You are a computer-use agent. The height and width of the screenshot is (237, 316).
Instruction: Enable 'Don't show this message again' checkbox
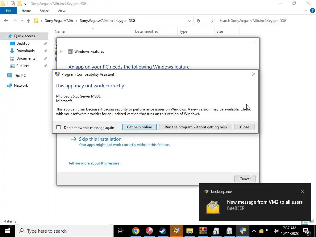58,127
